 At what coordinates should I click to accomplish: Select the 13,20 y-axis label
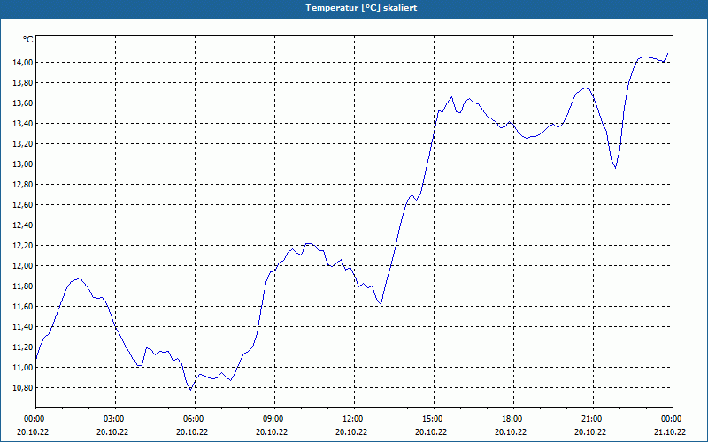pyautogui.click(x=21, y=144)
